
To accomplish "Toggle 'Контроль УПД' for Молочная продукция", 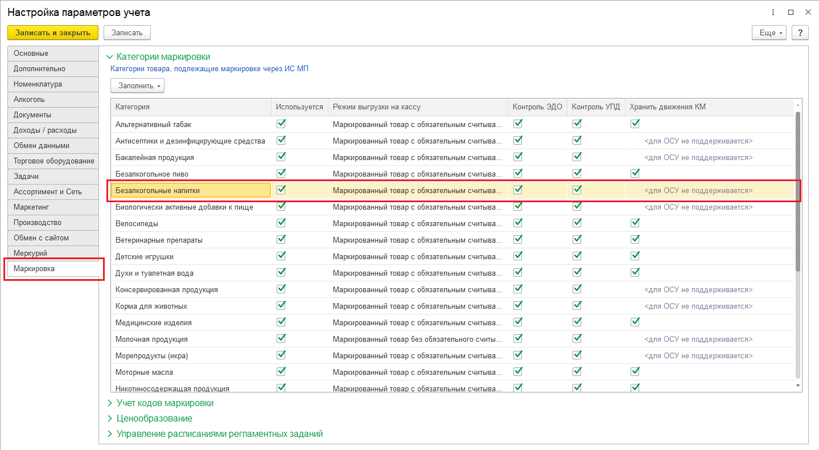I will point(577,338).
